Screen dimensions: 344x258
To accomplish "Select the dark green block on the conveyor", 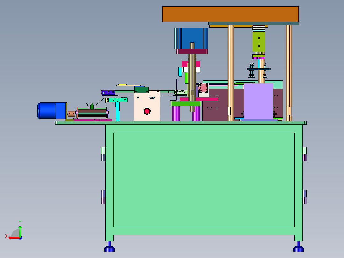I will (141, 90).
